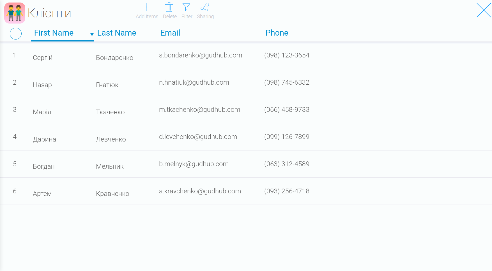
Task: Select first name Сергій
Action: tap(43, 58)
